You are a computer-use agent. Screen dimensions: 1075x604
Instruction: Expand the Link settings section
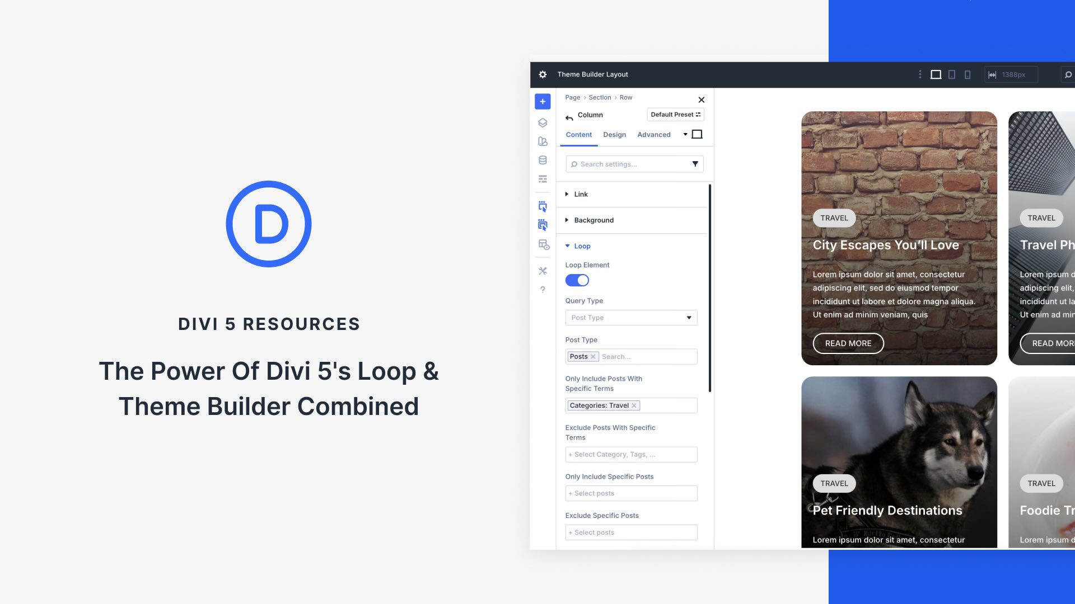(x=581, y=194)
